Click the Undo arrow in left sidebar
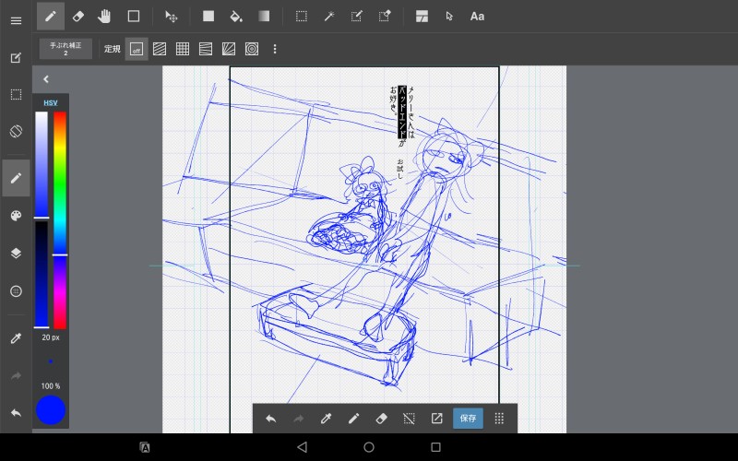 tap(16, 413)
